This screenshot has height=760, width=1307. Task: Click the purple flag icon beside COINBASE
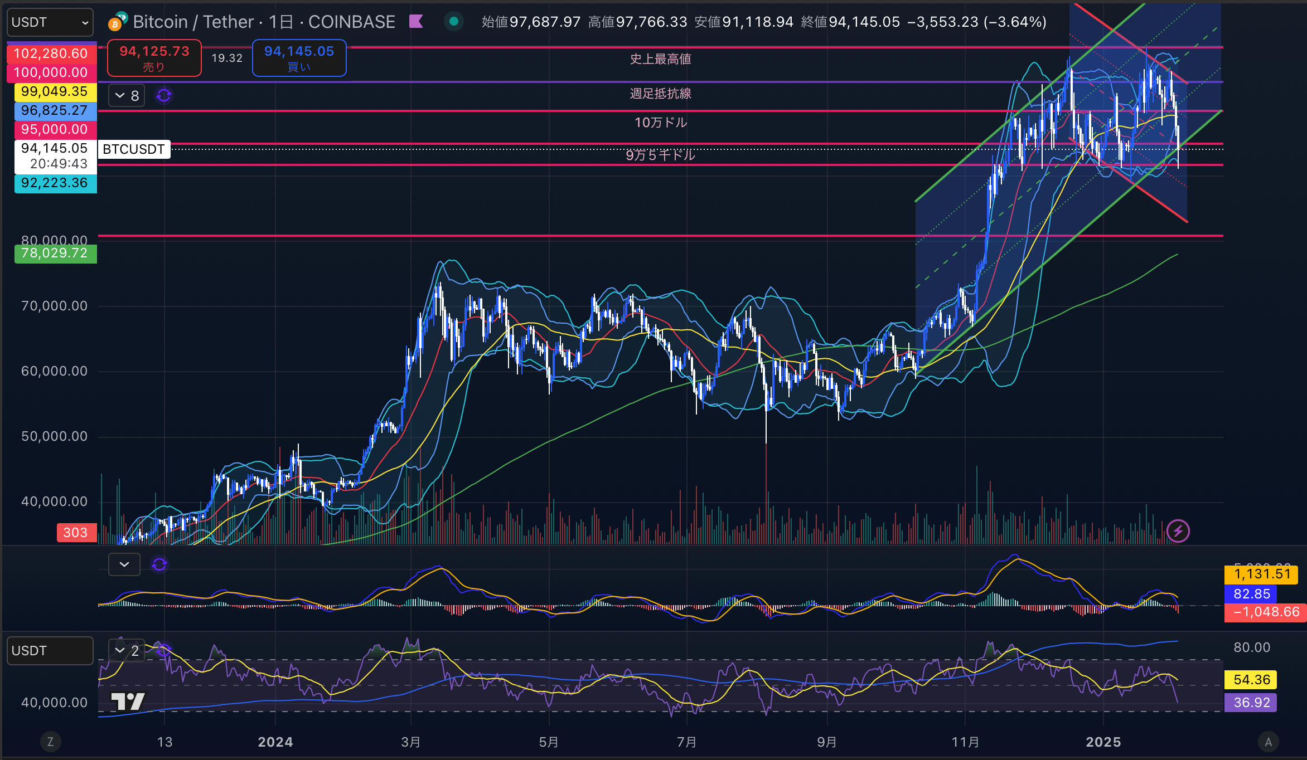[x=416, y=22]
